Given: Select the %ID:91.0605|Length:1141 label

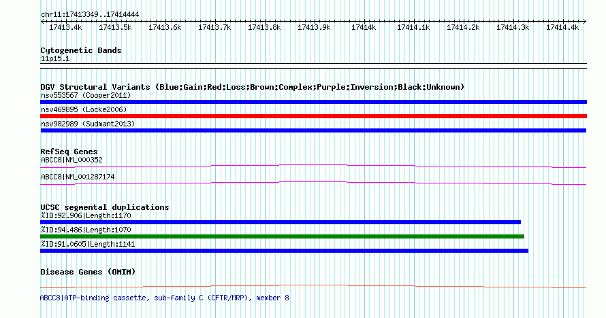Looking at the screenshot, I should (88, 245).
